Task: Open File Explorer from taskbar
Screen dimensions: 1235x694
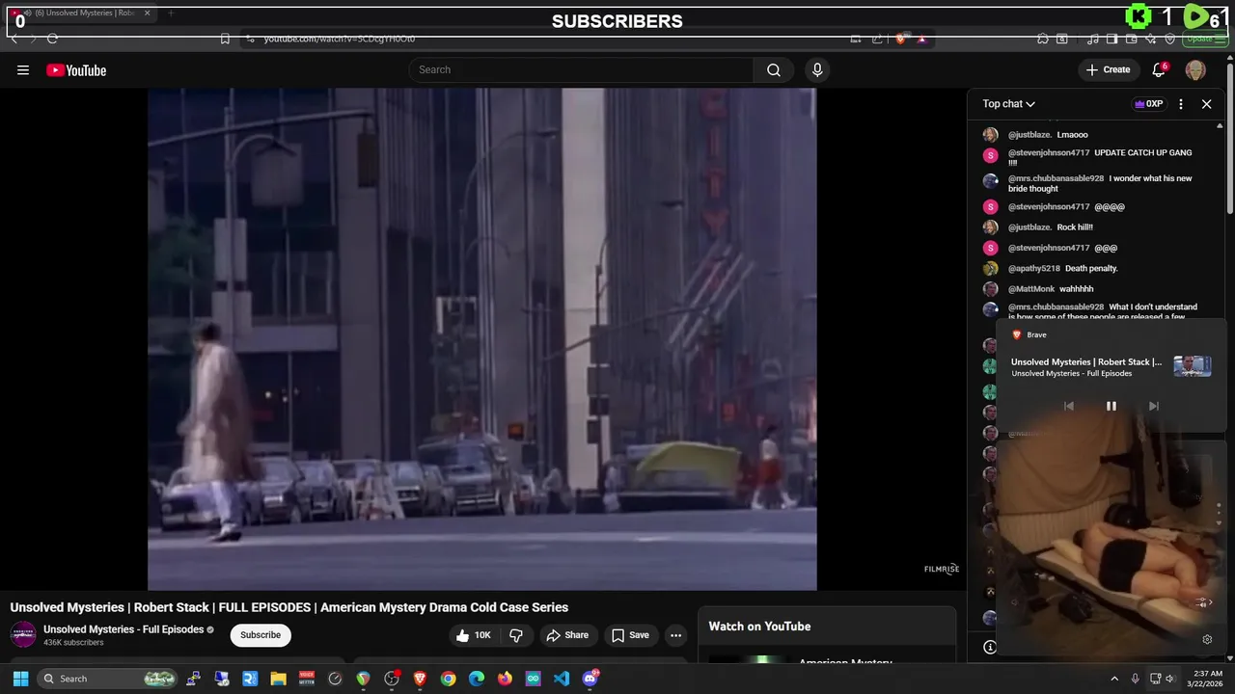Action: [x=278, y=679]
